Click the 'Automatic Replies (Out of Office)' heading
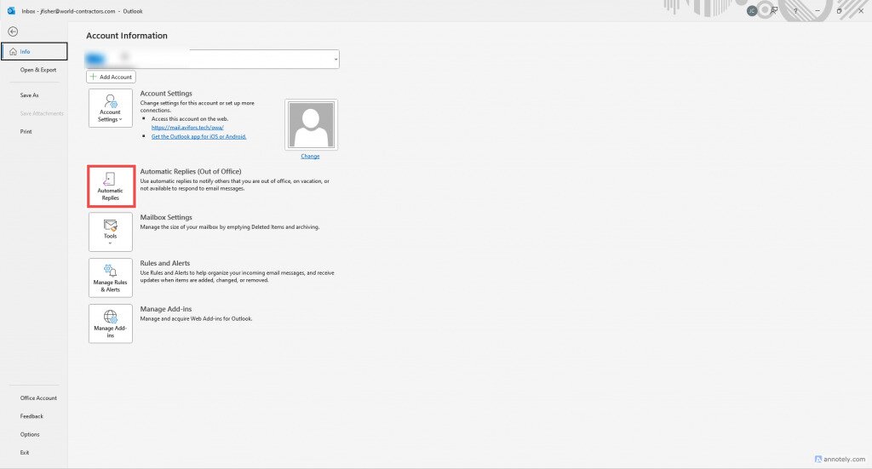Image resolution: width=872 pixels, height=469 pixels. coord(191,172)
